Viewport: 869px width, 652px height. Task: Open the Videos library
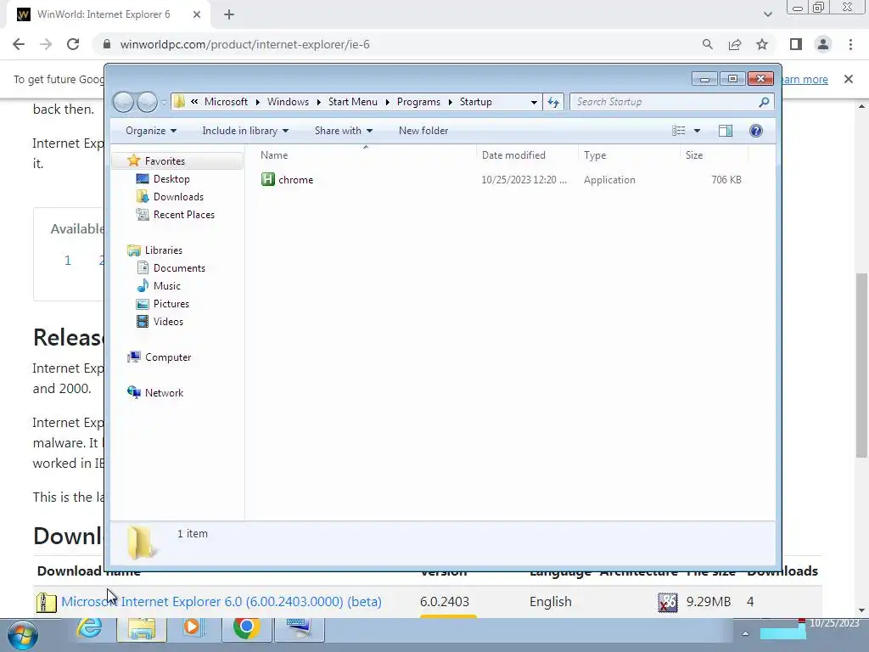[x=168, y=322]
